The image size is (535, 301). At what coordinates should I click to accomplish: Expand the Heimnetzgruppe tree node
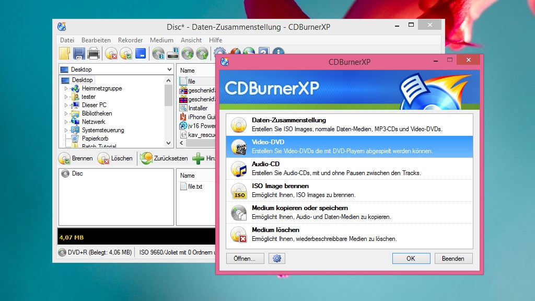[66, 88]
